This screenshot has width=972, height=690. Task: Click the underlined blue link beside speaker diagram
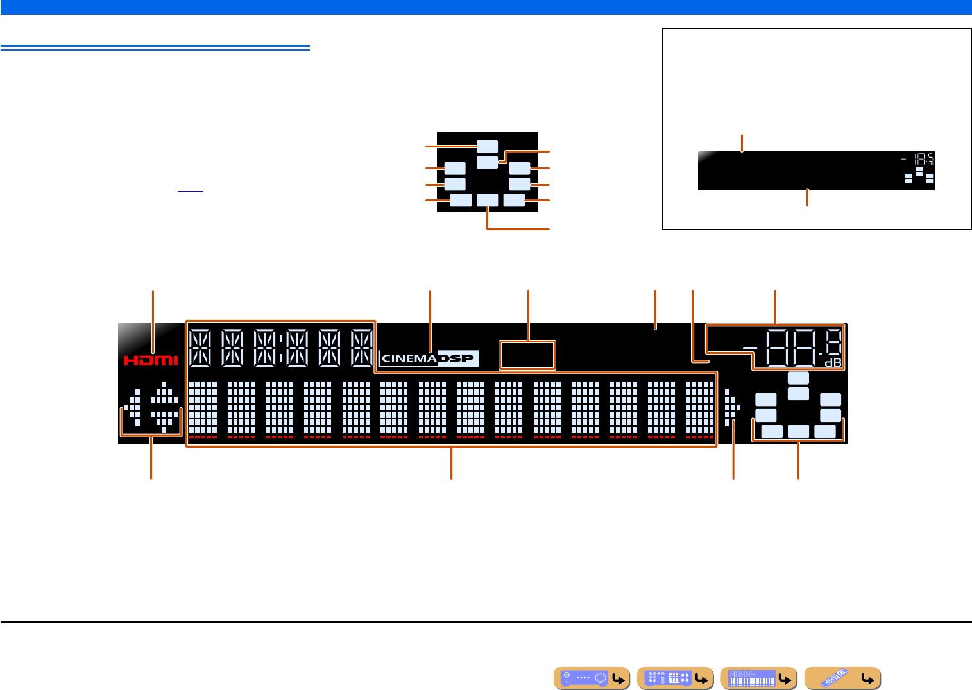(x=190, y=190)
